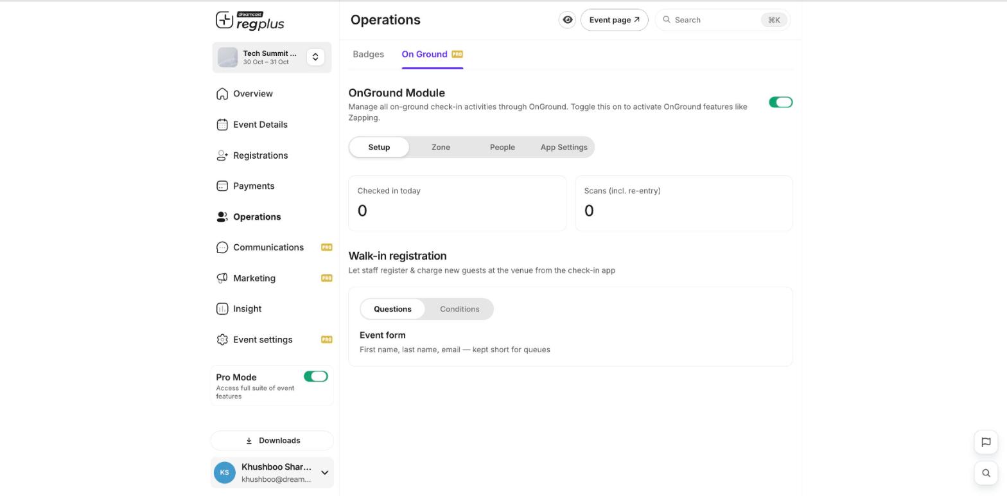Disable the Pro Mode switch
Image resolution: width=1007 pixels, height=496 pixels.
[x=316, y=376]
